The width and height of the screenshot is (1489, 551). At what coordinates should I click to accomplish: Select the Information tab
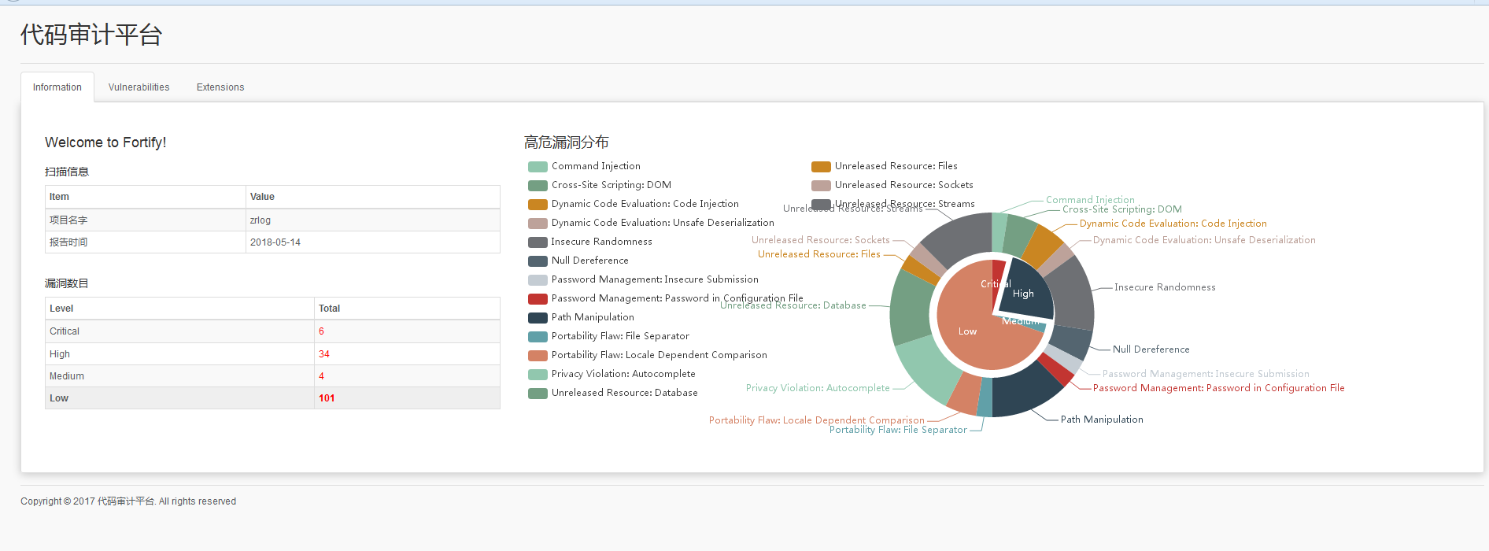pos(57,87)
